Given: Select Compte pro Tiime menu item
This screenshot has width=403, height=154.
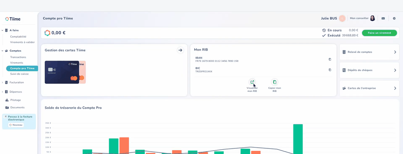Looking at the screenshot, I should click(x=22, y=68).
